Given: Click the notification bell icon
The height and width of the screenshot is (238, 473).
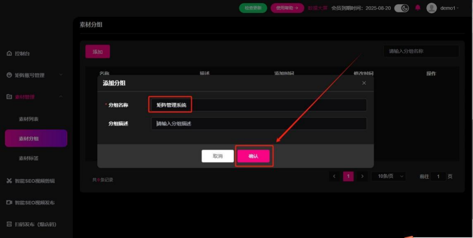Looking at the screenshot, I should [x=418, y=8].
